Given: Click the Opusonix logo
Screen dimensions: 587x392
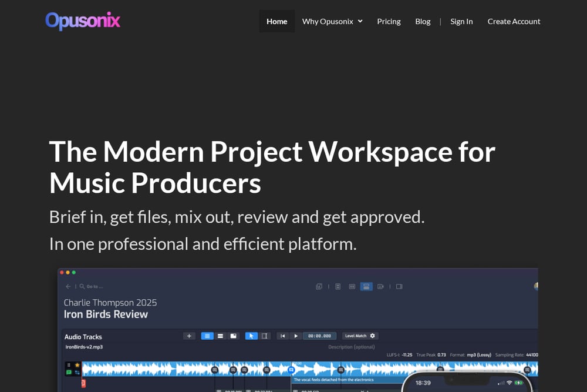Looking at the screenshot, I should [x=83, y=21].
